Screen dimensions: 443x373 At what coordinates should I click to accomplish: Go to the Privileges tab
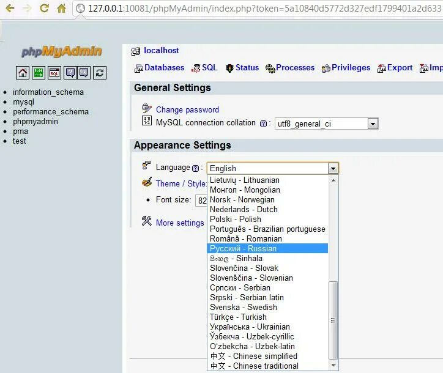point(346,68)
